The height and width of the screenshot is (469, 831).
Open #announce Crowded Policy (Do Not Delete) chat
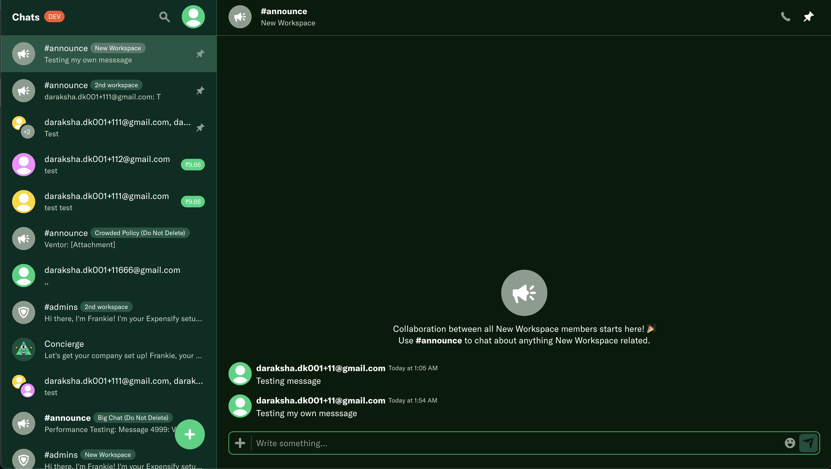[x=108, y=239]
